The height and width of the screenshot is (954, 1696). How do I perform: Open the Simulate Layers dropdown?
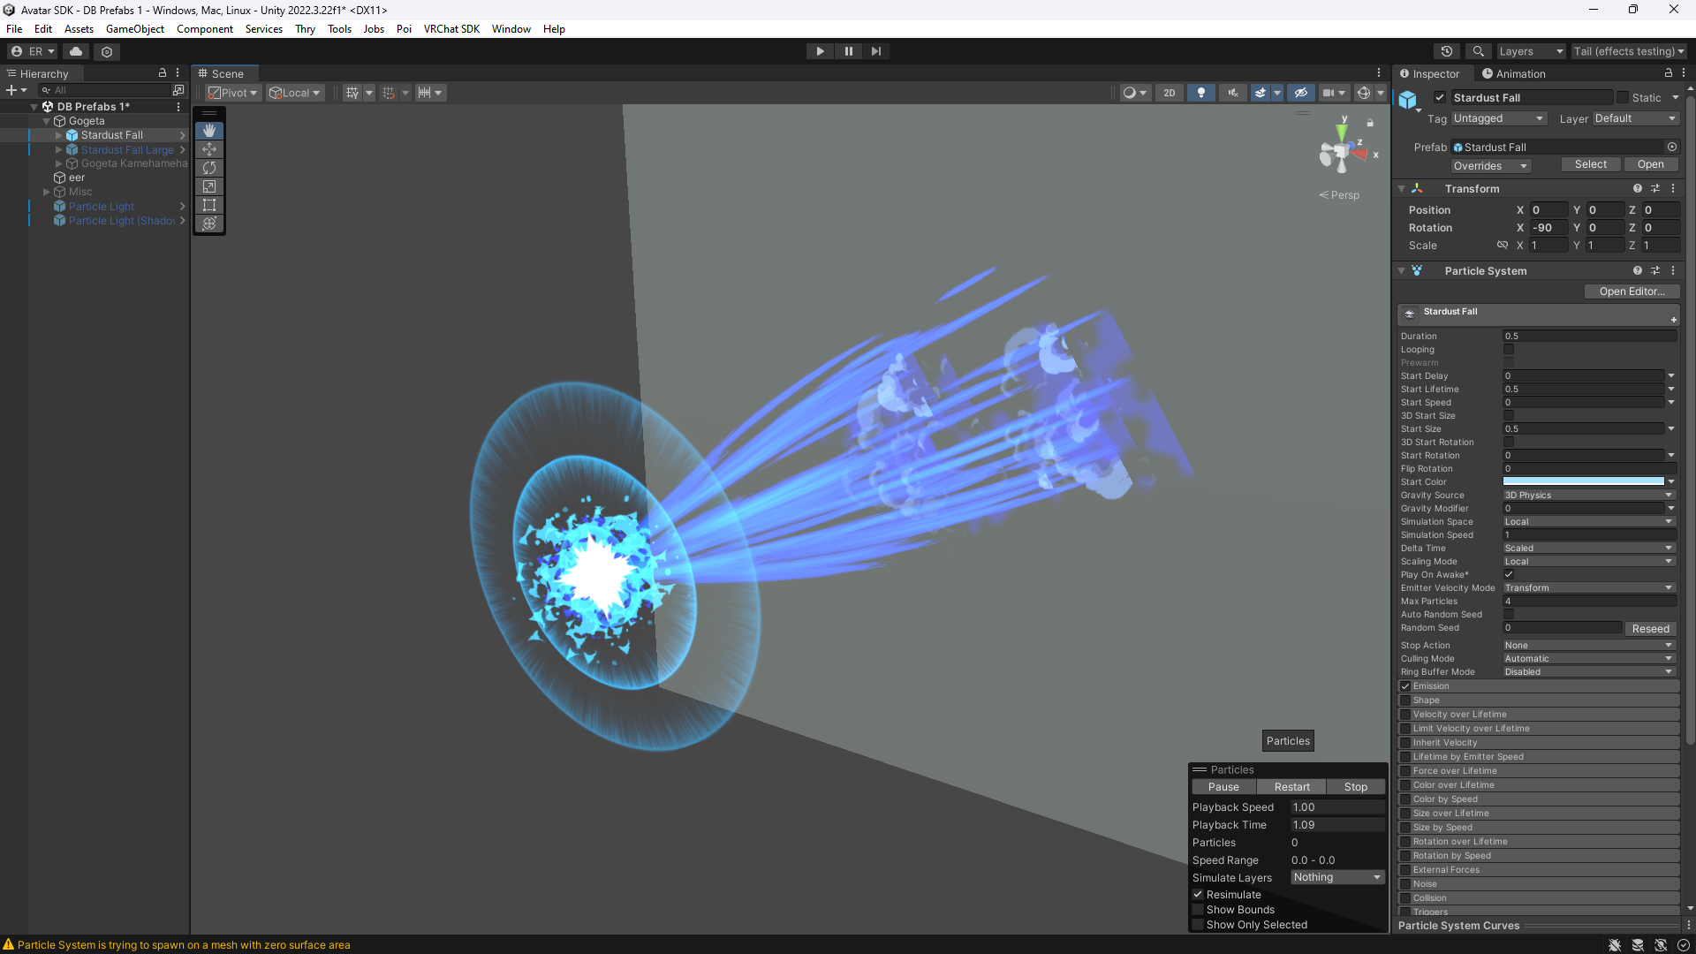(1336, 877)
